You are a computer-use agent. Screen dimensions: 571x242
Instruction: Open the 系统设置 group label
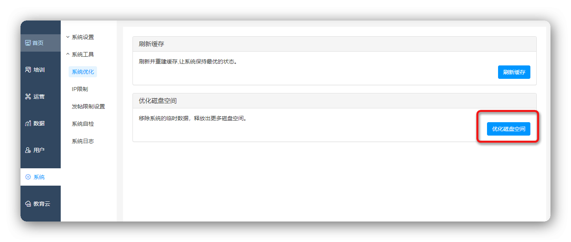pyautogui.click(x=83, y=37)
